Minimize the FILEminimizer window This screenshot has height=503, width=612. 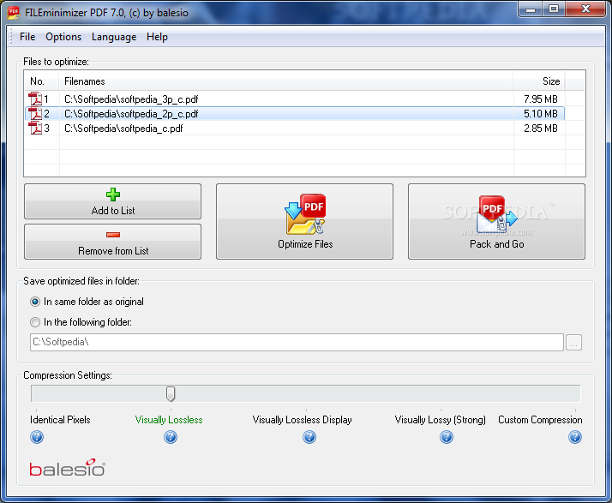pos(531,9)
